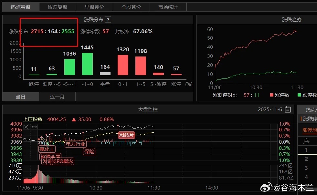The width and height of the screenshot is (317, 195).
Task: Click the AI芯片 hotspot label
Action: tap(126, 135)
